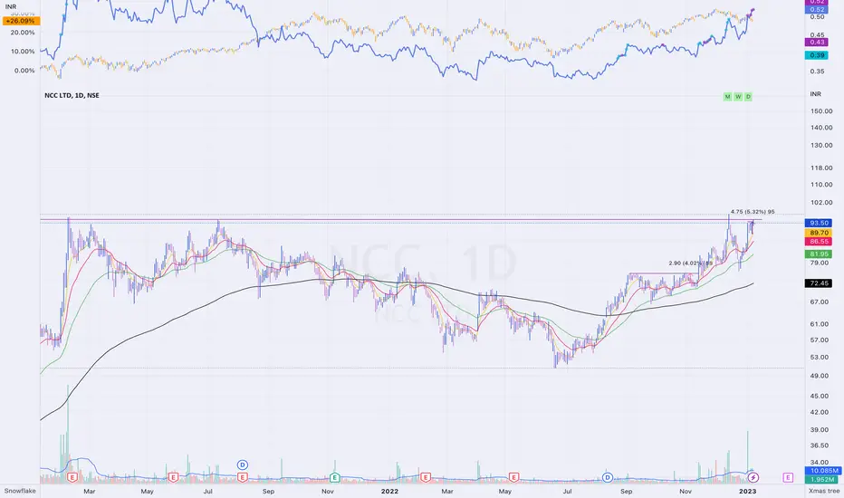Click the purple 0.43 value label

click(x=817, y=42)
